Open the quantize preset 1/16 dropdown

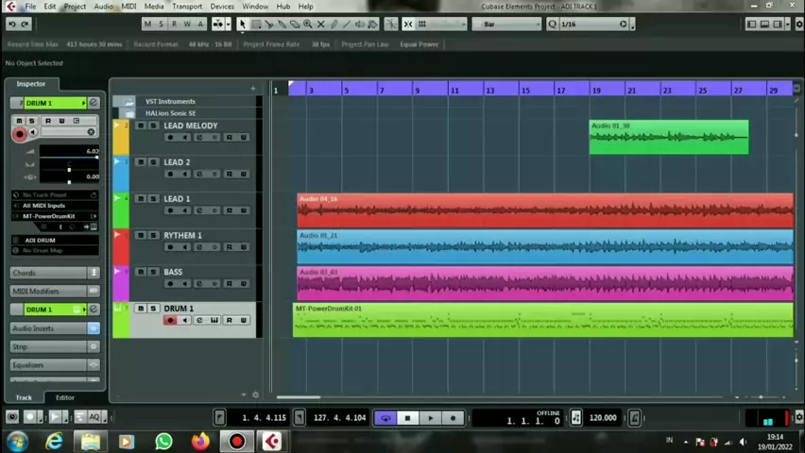623,24
